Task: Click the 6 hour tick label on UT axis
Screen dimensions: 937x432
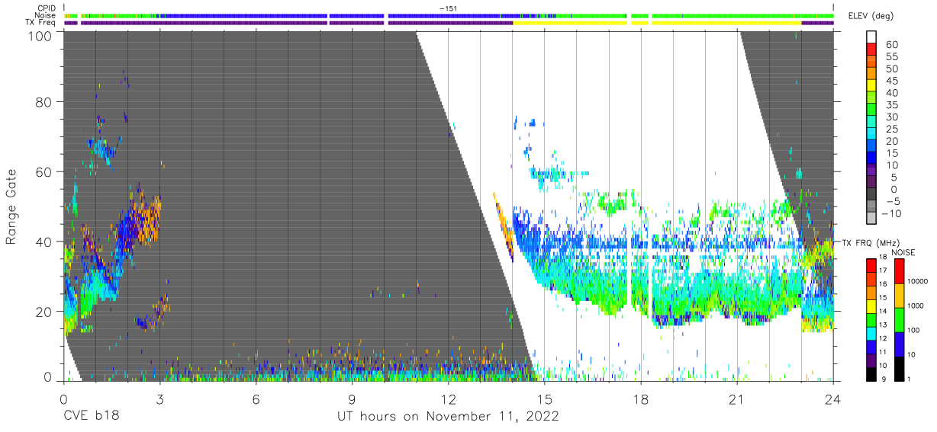Action: [x=256, y=398]
